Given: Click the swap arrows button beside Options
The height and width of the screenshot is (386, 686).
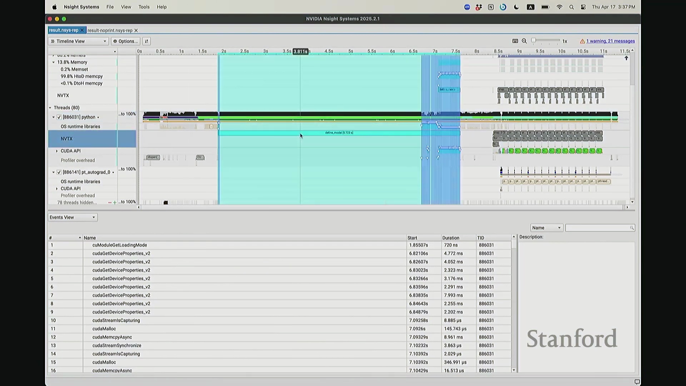Looking at the screenshot, I should pos(146,41).
